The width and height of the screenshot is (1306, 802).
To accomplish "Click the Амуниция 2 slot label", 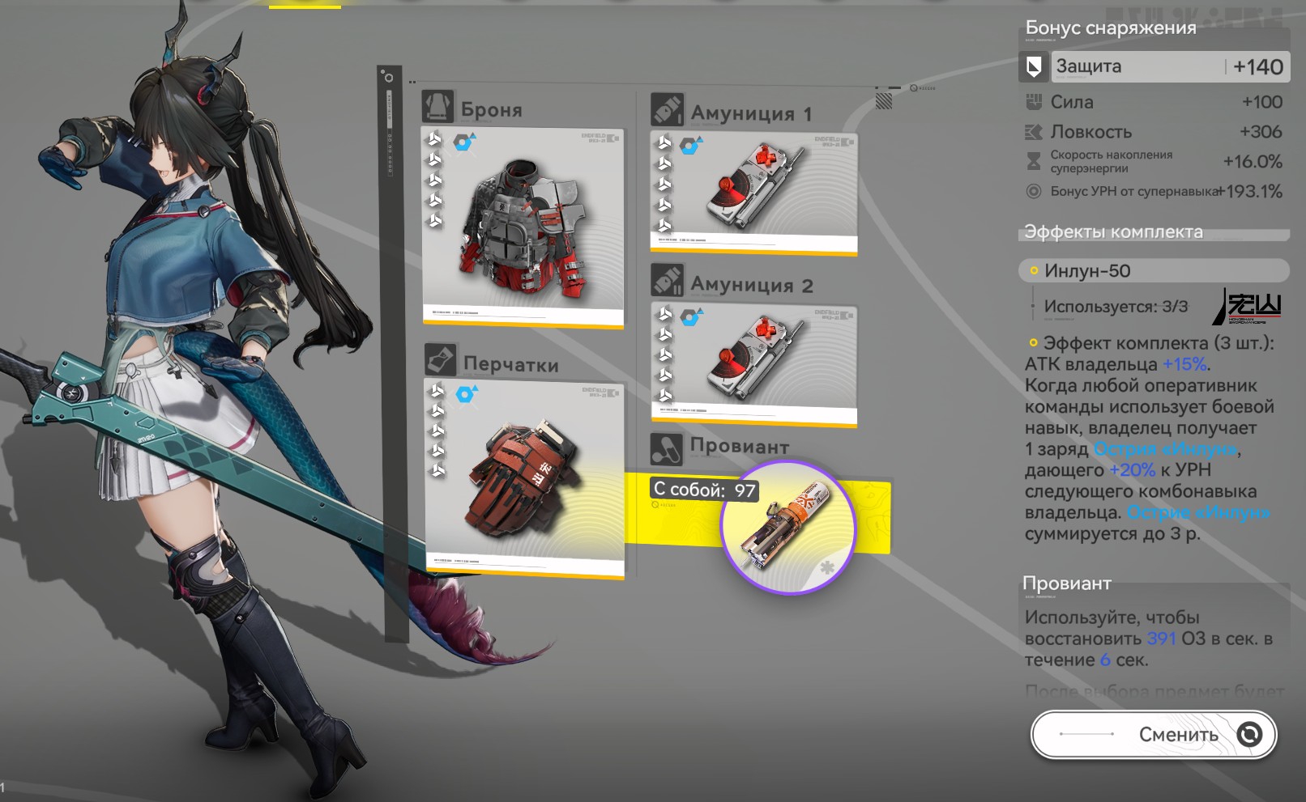I will (x=752, y=286).
